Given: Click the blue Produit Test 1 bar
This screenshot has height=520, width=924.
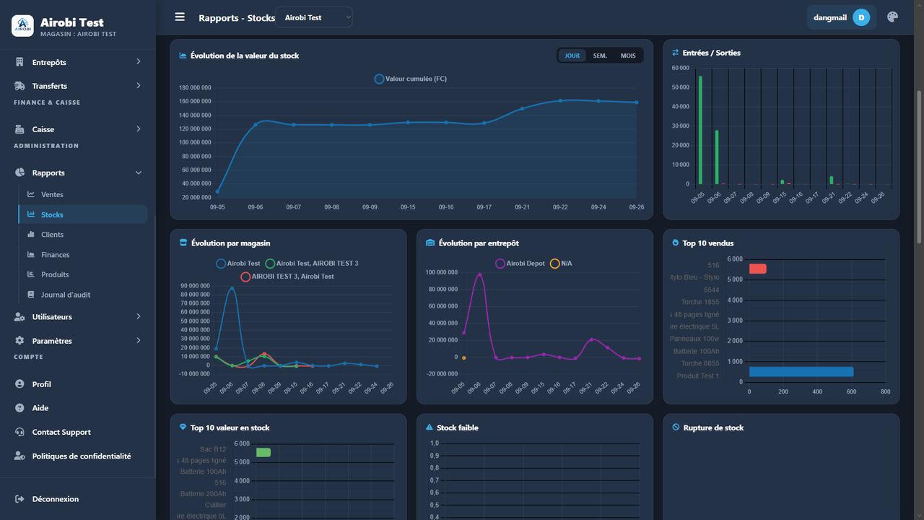Looking at the screenshot, I should pyautogui.click(x=801, y=371).
